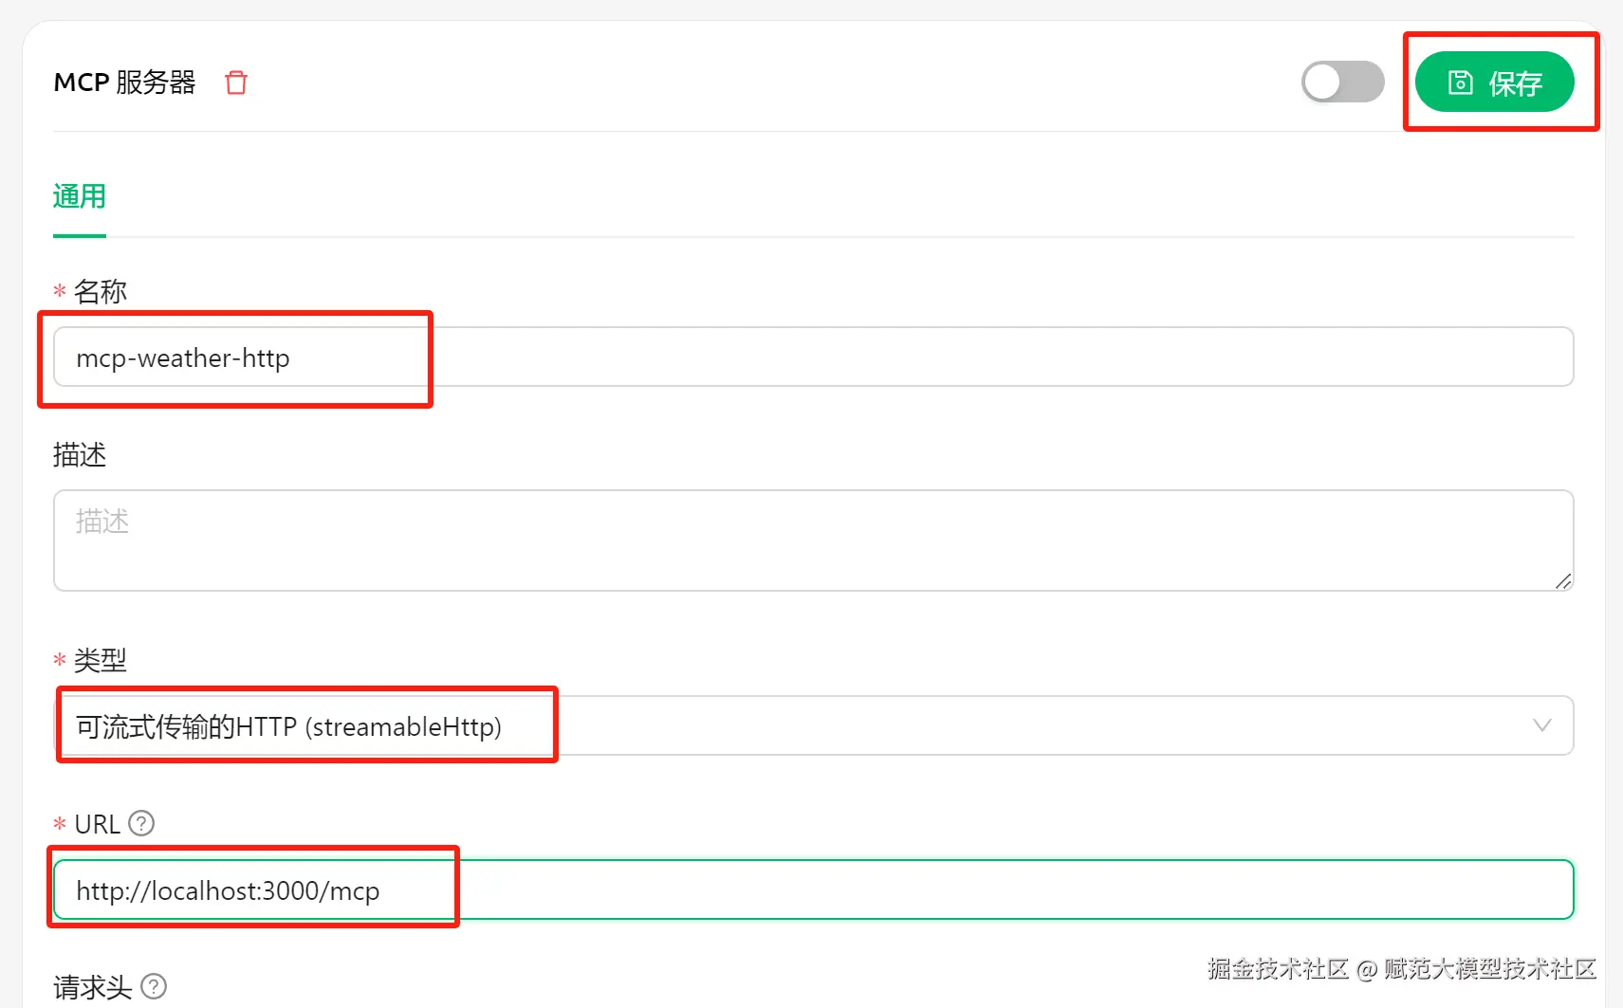
Task: Click the URL field label text
Action: click(x=97, y=824)
